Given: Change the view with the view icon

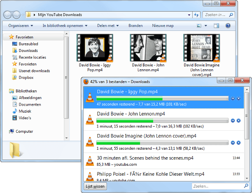Looking at the screenshot, I should (199, 26).
